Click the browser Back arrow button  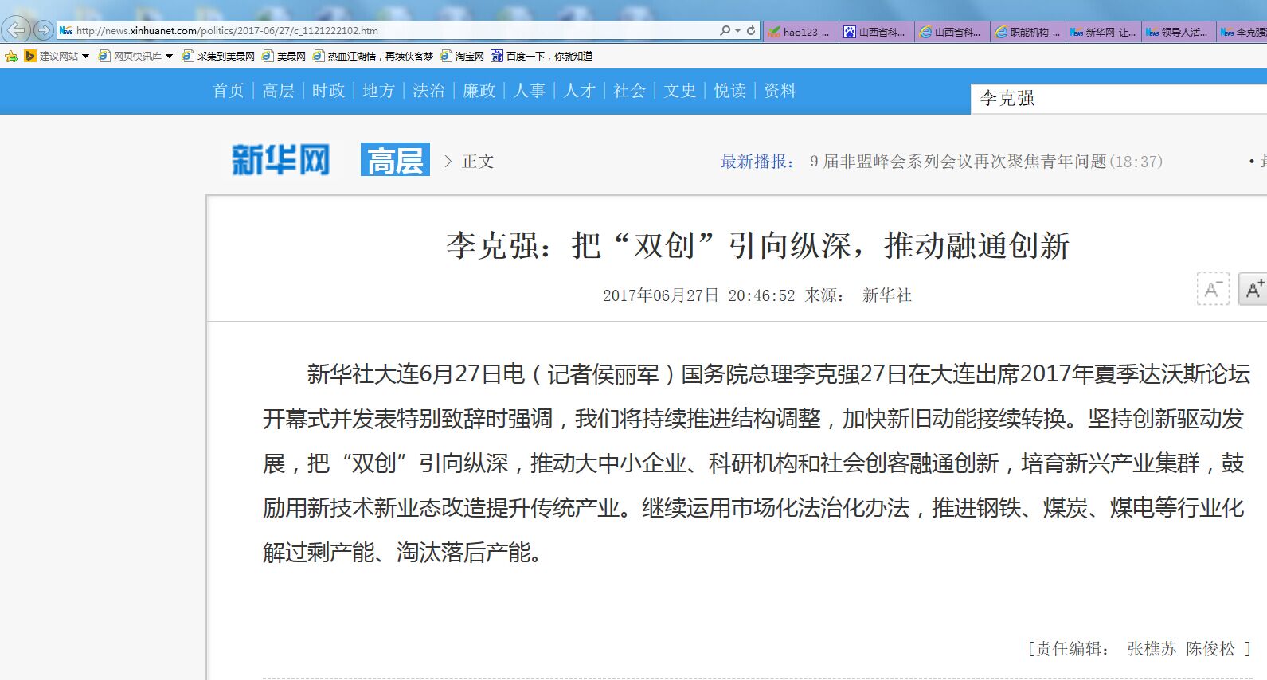(17, 30)
